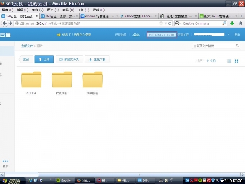245x184 pixels.
Task: Reload the page with refresh icon
Action: click(170, 23)
